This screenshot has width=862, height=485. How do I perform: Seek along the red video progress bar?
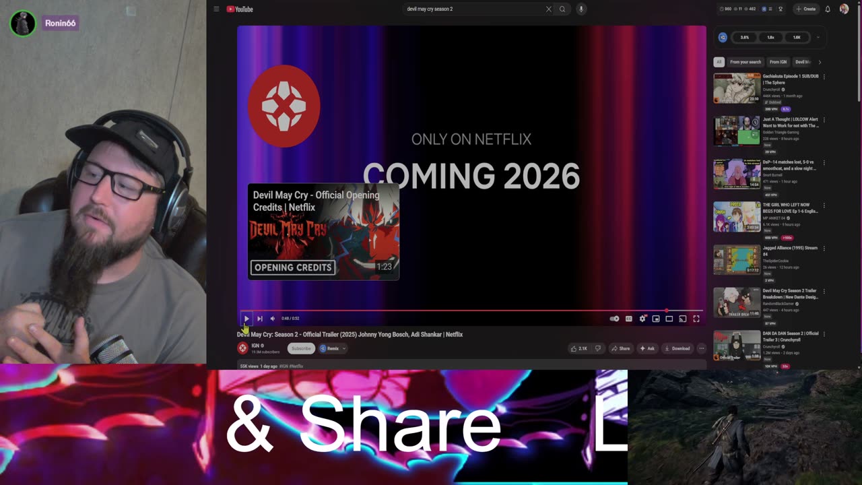pos(471,311)
